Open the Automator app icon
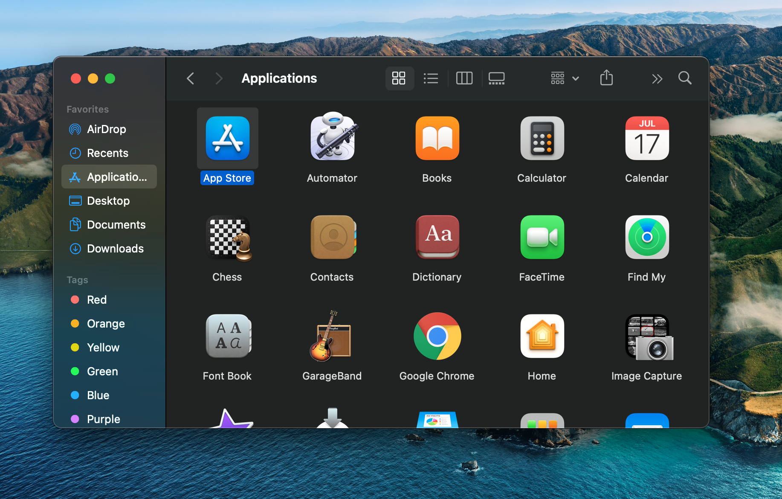 332,138
